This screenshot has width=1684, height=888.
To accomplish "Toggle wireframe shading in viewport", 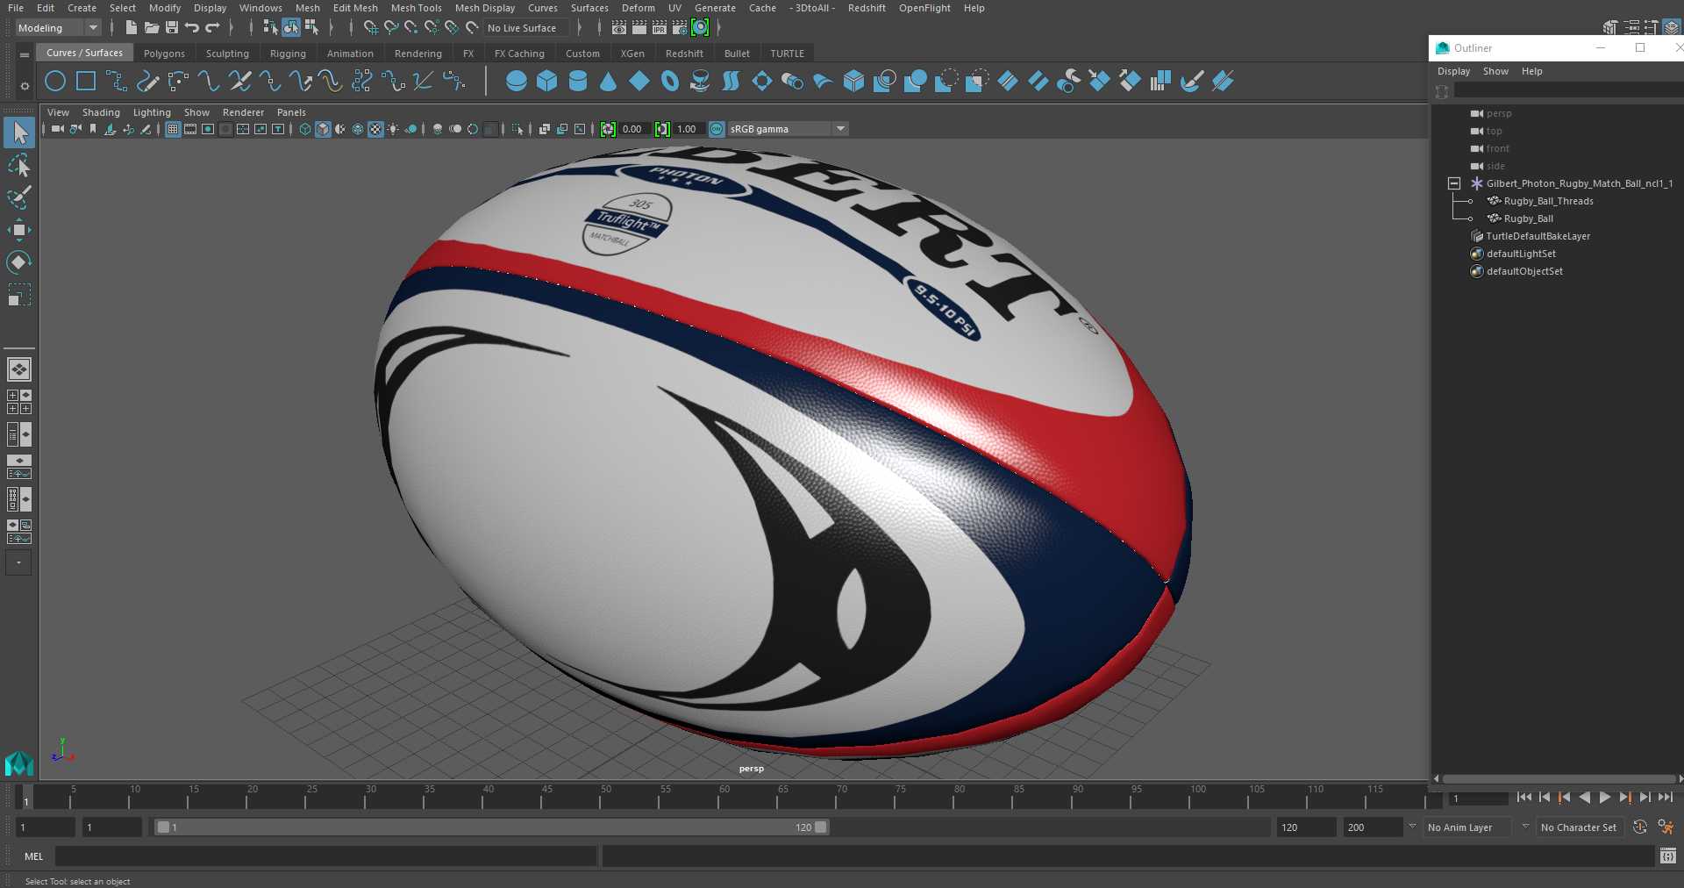I will tap(305, 129).
